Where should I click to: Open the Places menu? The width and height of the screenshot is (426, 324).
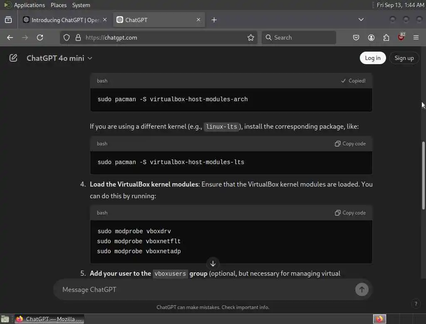59,5
